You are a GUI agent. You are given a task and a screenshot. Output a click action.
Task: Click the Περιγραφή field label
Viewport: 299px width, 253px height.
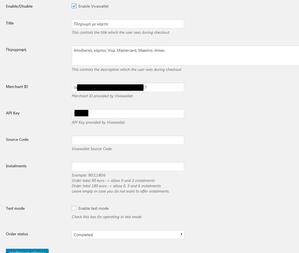click(16, 49)
